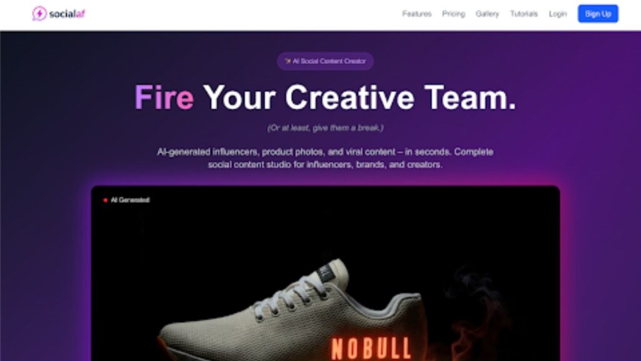Click the socialaf brand name text

67,14
